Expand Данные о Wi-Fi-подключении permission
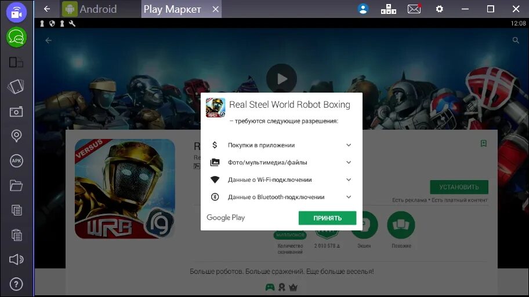Screen dimensions: 529x297 click(281, 180)
